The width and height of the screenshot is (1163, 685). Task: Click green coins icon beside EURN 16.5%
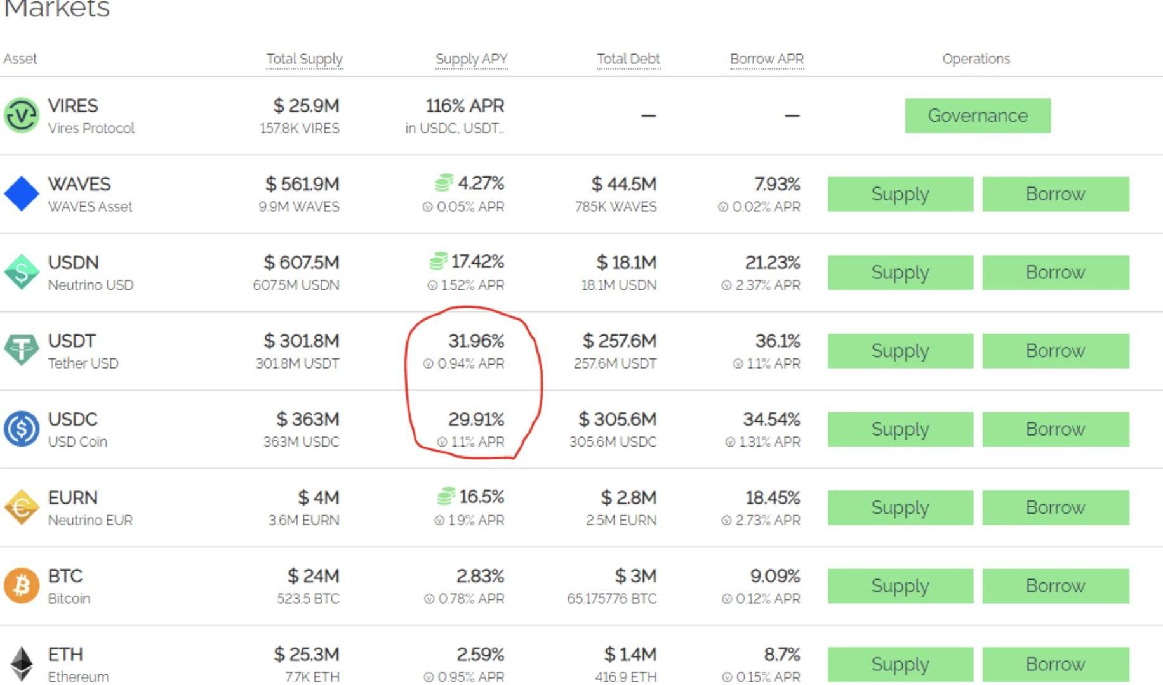446,496
